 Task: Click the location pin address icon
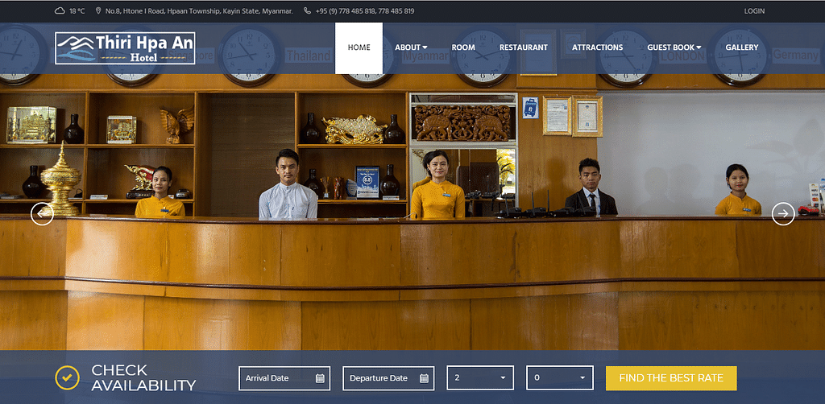[98, 11]
